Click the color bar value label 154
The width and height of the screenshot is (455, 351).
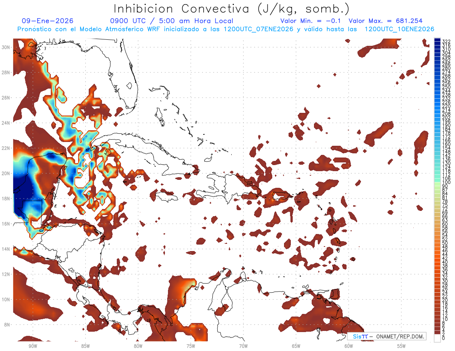tap(446, 148)
